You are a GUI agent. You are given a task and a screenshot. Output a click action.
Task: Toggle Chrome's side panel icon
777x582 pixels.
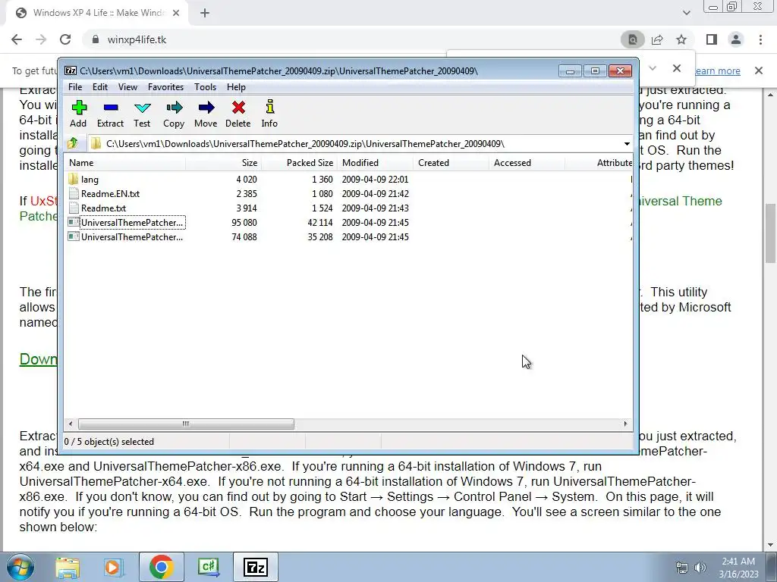click(x=712, y=39)
